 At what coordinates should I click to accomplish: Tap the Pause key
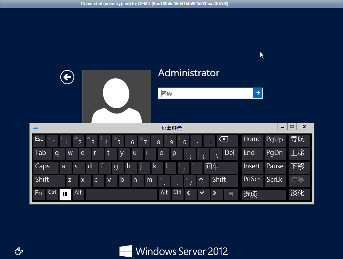click(x=275, y=168)
